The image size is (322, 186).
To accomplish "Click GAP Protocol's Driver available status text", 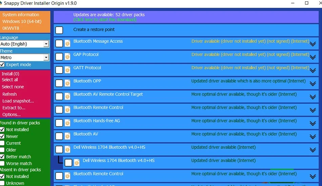I will [250, 54].
